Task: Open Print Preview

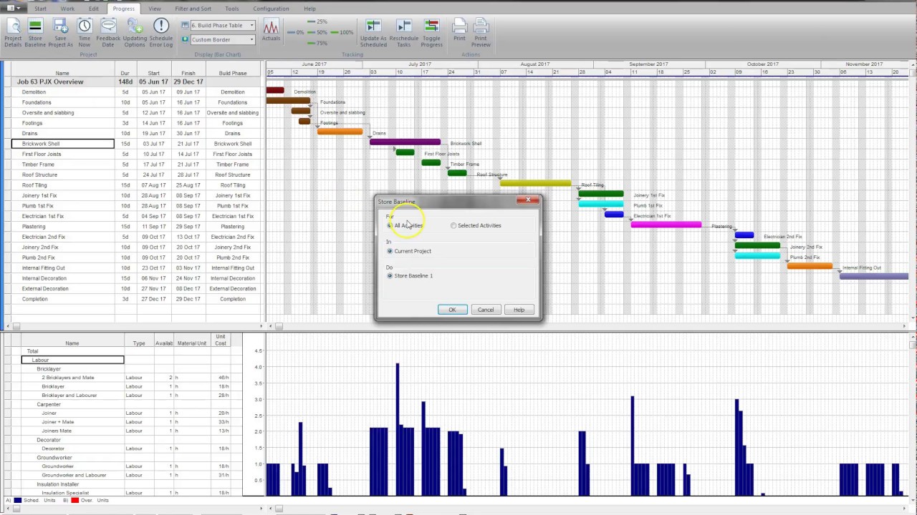Action: point(481,33)
